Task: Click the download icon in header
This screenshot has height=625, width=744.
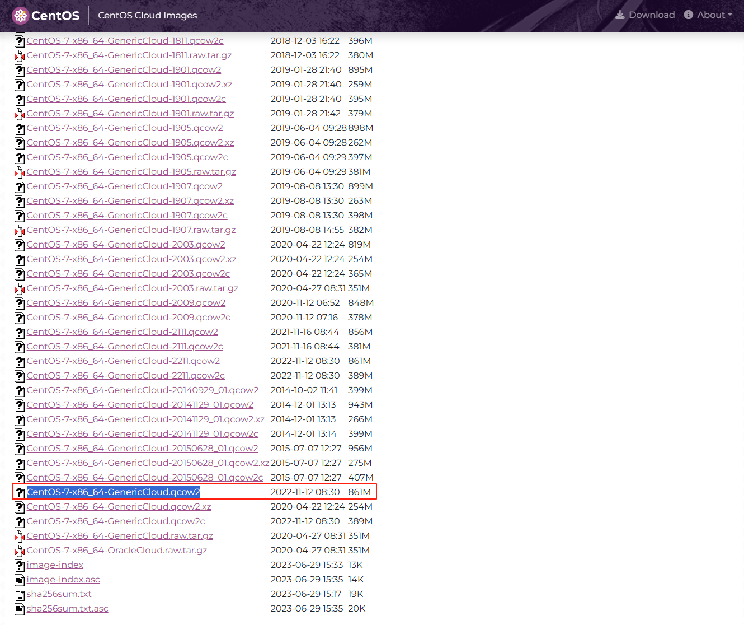Action: (x=620, y=15)
